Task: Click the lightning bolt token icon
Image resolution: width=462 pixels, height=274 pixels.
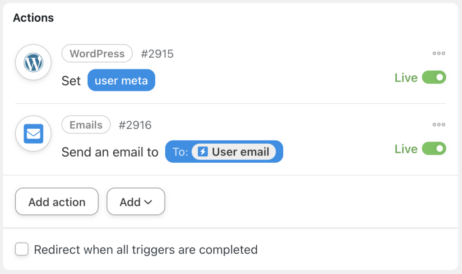Action: tap(203, 152)
